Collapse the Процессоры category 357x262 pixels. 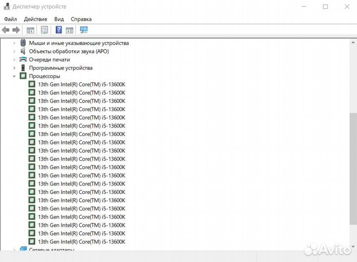click(14, 76)
